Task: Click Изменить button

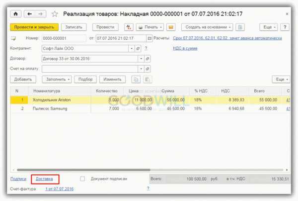Action: click(x=112, y=80)
